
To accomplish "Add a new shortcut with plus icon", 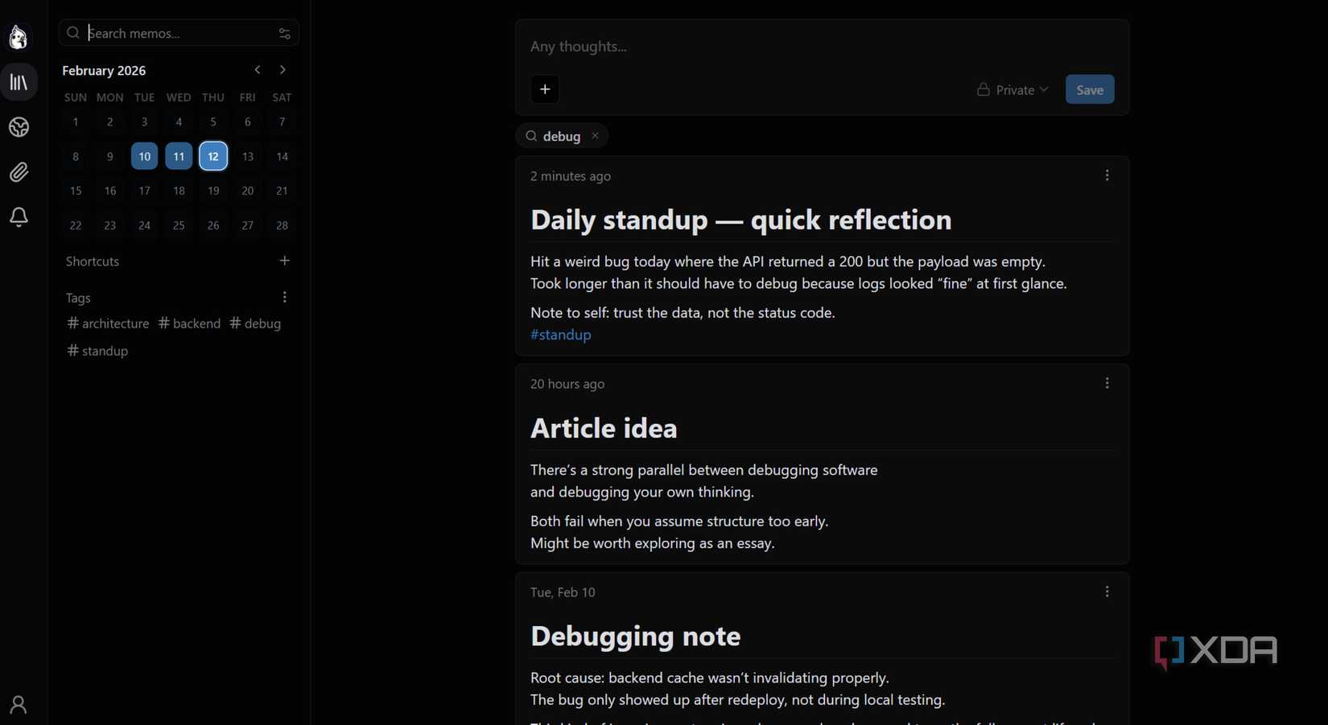I will point(284,261).
